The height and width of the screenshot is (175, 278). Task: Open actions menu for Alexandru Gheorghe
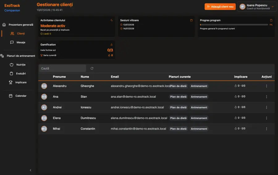tap(267, 86)
